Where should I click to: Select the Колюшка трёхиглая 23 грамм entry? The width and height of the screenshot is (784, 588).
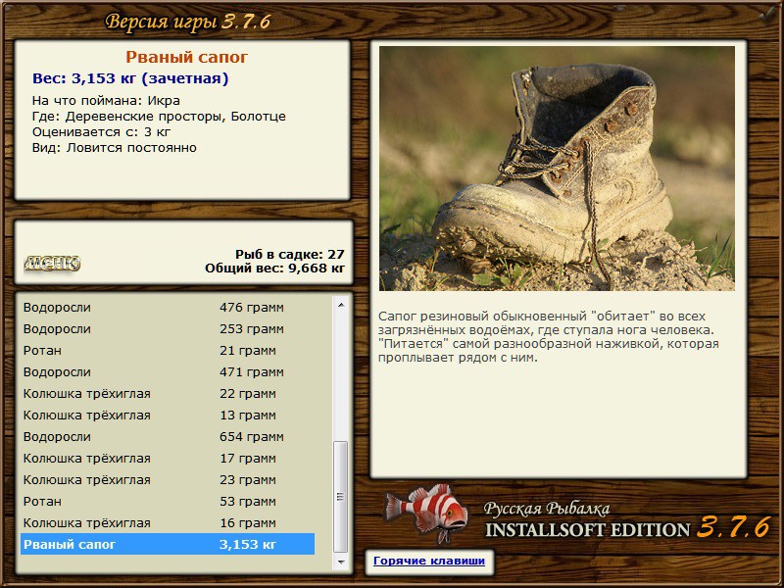(168, 479)
